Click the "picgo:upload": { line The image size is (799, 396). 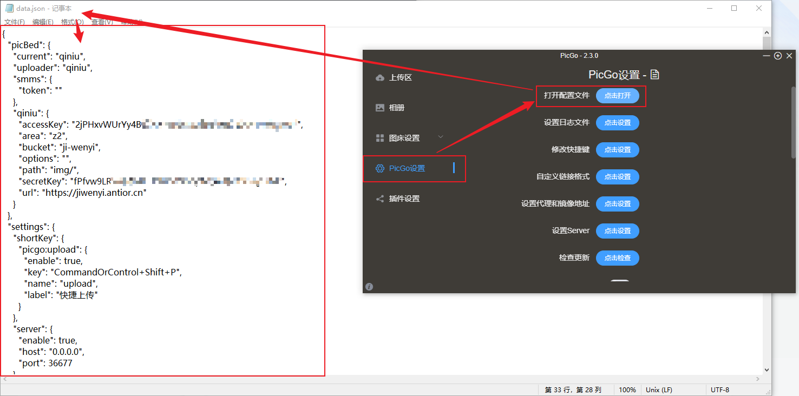53,249
